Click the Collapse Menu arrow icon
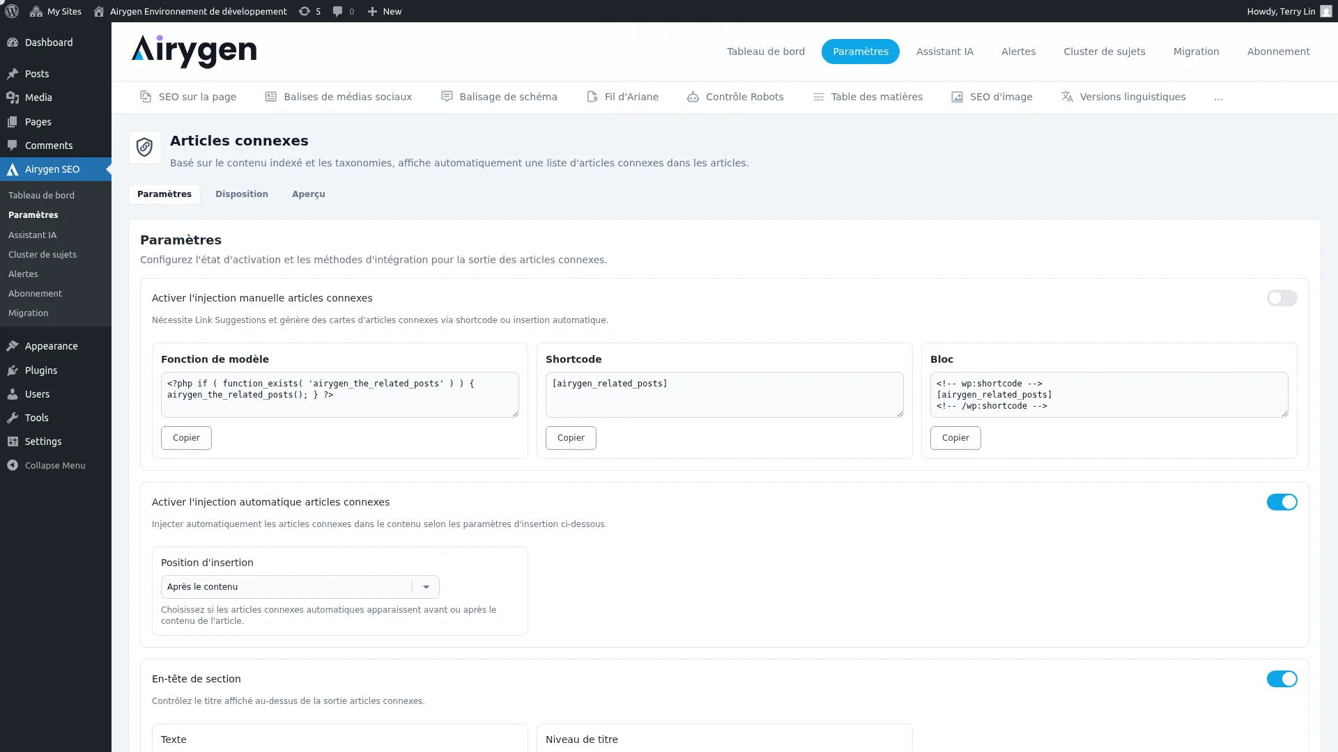Screen dimensions: 1338x752 tap(13, 465)
